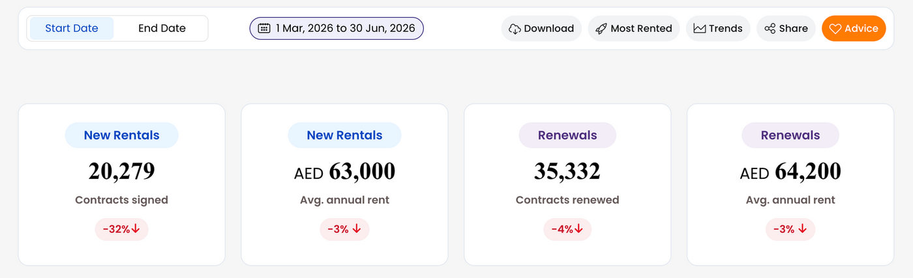
Task: Click New Rentals badge above 20,279
Action: (121, 135)
